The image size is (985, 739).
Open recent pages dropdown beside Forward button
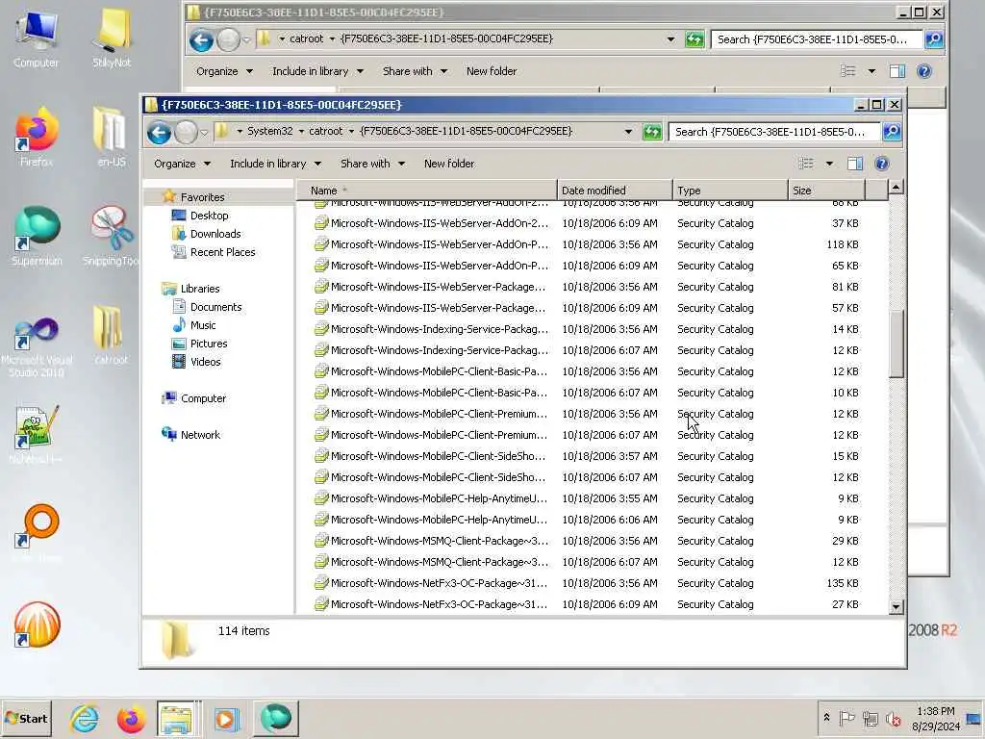click(204, 133)
